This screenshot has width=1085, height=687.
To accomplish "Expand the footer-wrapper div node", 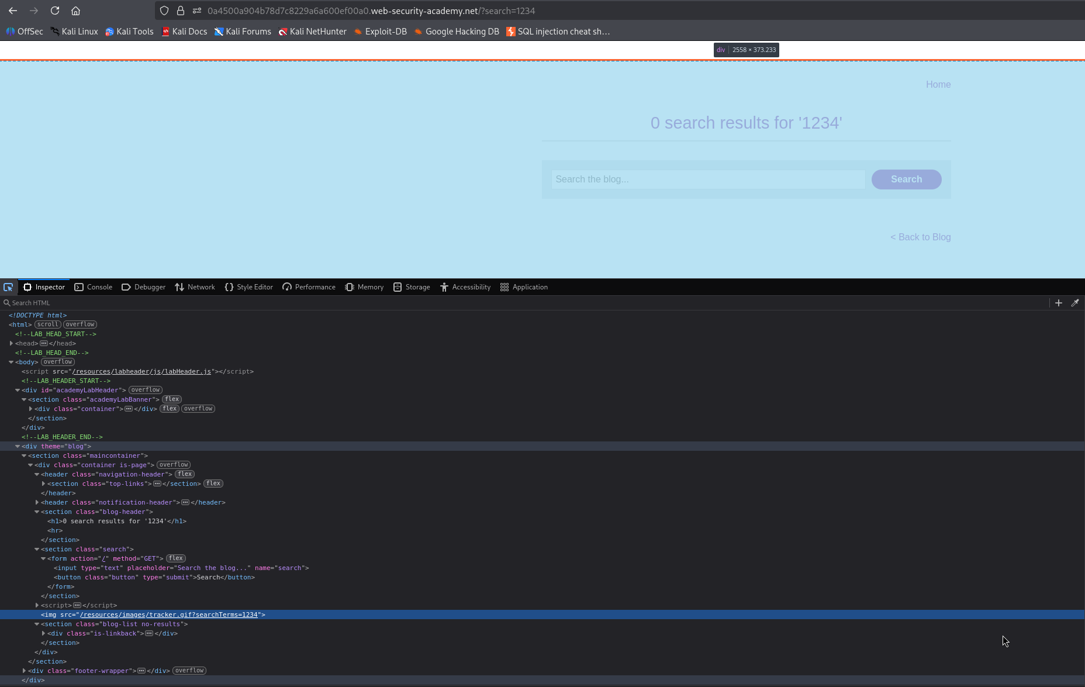I will pyautogui.click(x=24, y=671).
